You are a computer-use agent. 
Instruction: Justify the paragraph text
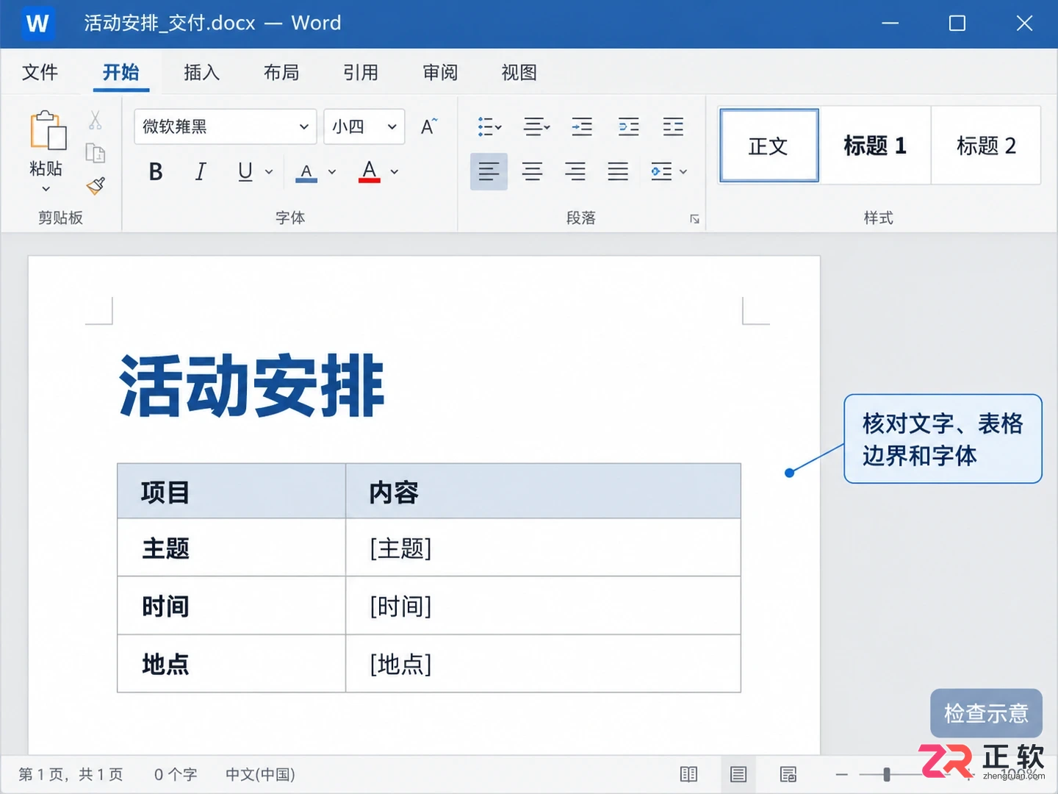[618, 171]
